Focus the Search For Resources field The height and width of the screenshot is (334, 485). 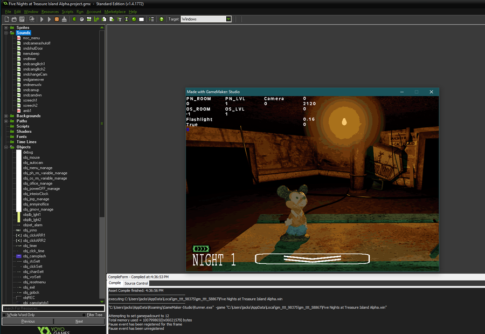53,308
